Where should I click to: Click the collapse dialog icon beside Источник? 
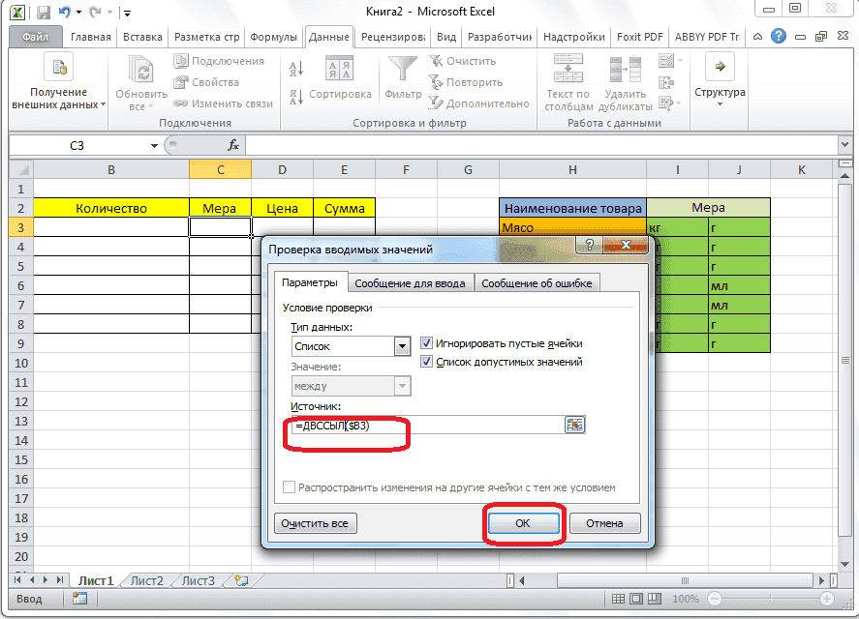(x=575, y=425)
